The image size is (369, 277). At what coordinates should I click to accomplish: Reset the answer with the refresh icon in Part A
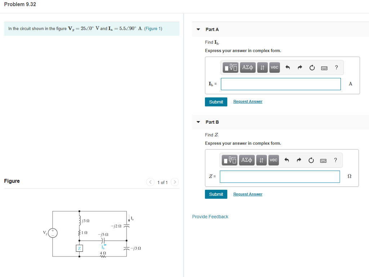coord(312,67)
